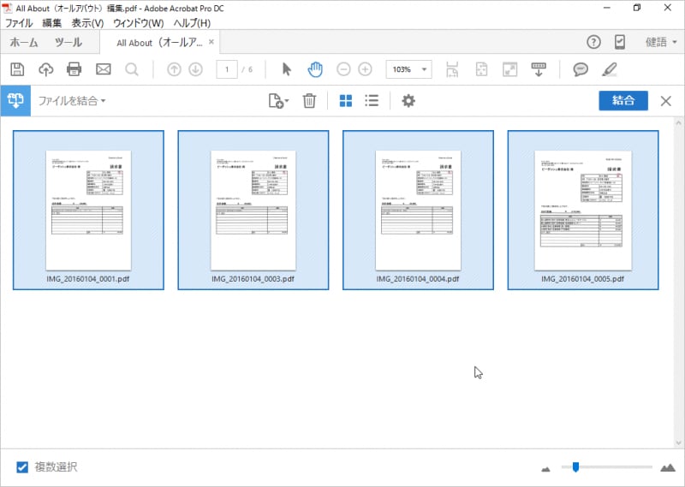Screen dimensions: 685x487
Task: Choose the arrow Selection tool
Action: 287,69
